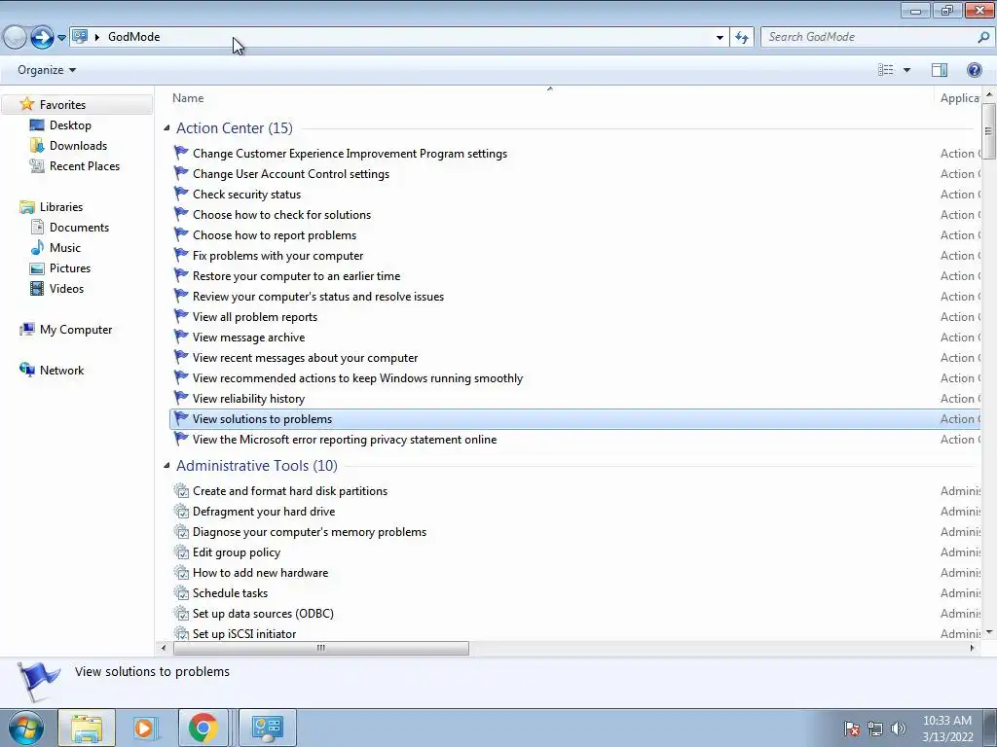
Task: Open the recent pages dropdown arrow
Action: 61,38
